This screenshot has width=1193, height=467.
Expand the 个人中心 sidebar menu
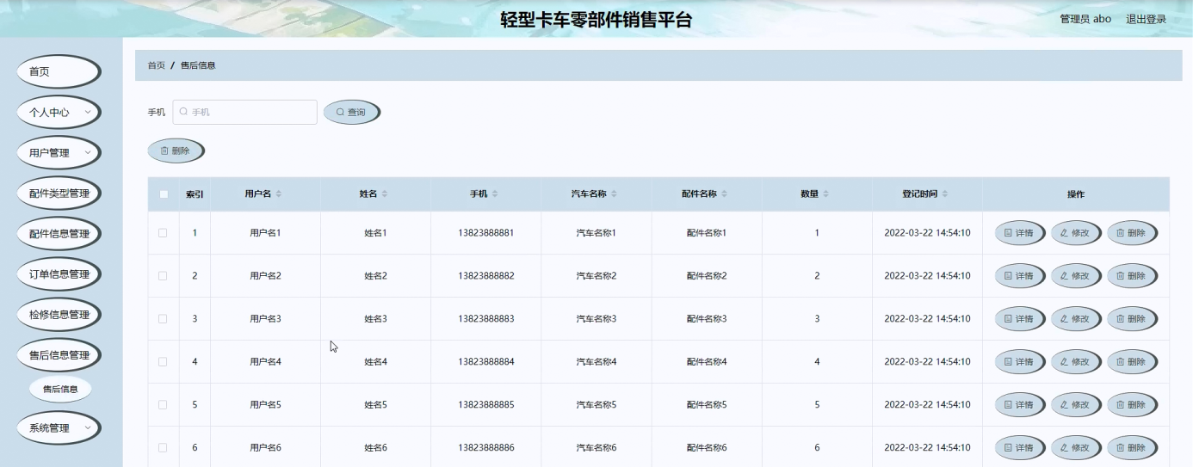point(59,113)
